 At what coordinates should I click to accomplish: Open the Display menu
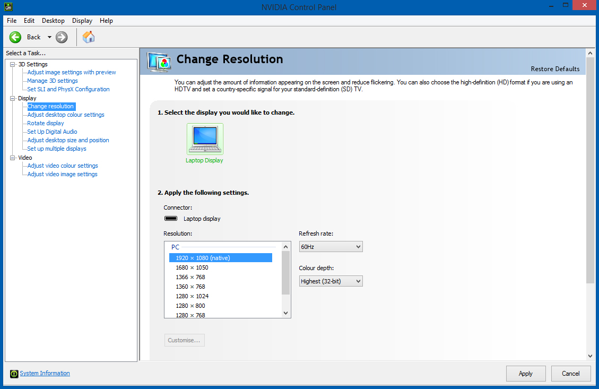pos(82,21)
